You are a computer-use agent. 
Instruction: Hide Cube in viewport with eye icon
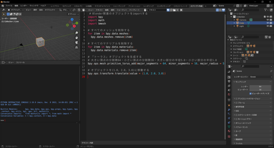click(x=268, y=23)
